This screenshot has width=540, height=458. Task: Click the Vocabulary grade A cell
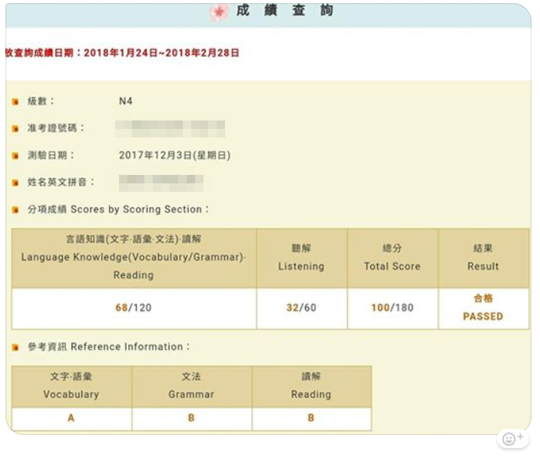71,418
